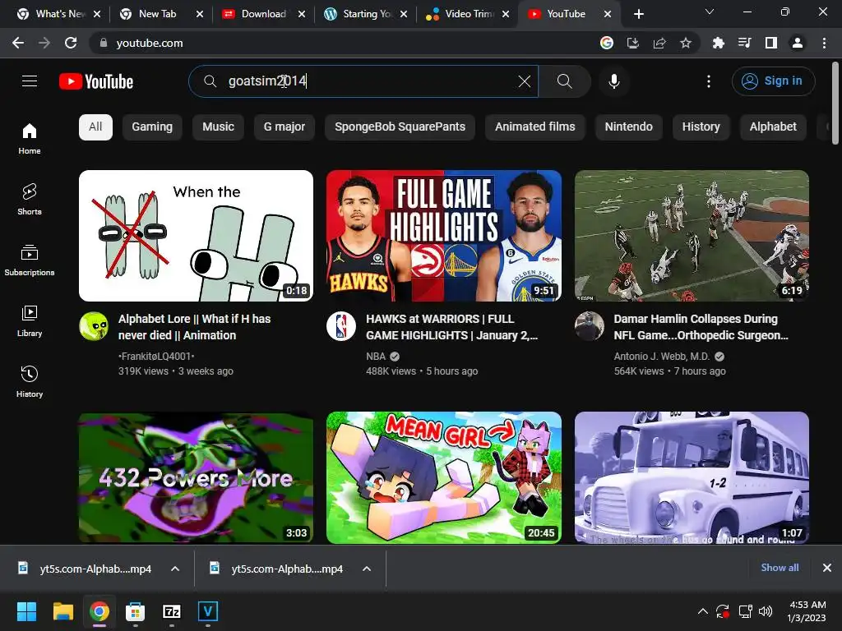Screen dimensions: 842x631
Task: Go back with the browser back arrow
Action: (x=18, y=43)
